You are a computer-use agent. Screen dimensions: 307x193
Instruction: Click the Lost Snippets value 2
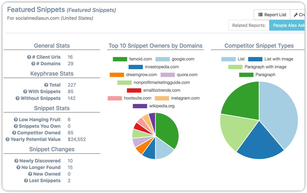point(69,180)
